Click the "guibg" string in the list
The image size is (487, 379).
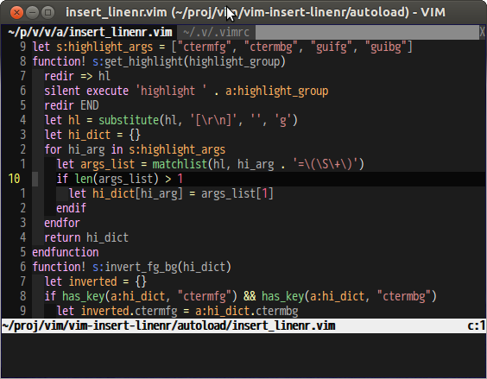tap(386, 47)
